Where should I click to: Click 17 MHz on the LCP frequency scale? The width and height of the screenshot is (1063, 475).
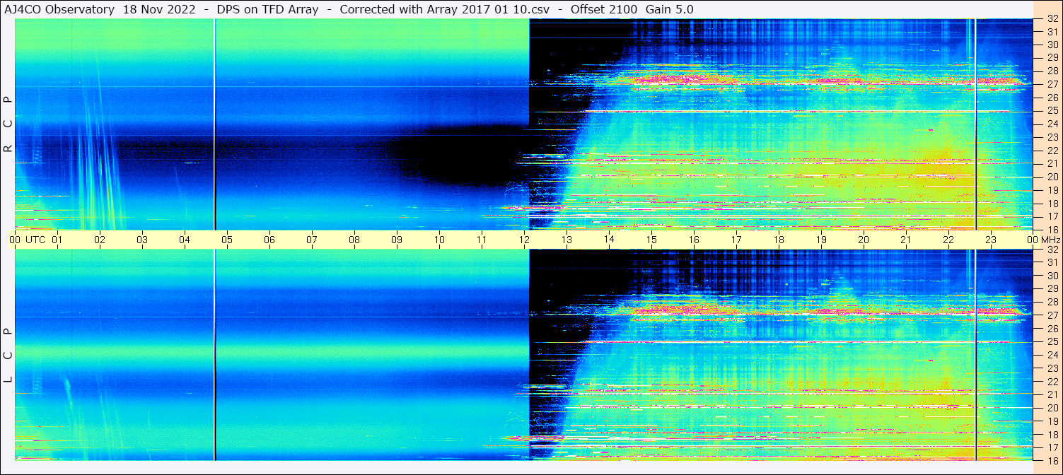[x=1052, y=447]
